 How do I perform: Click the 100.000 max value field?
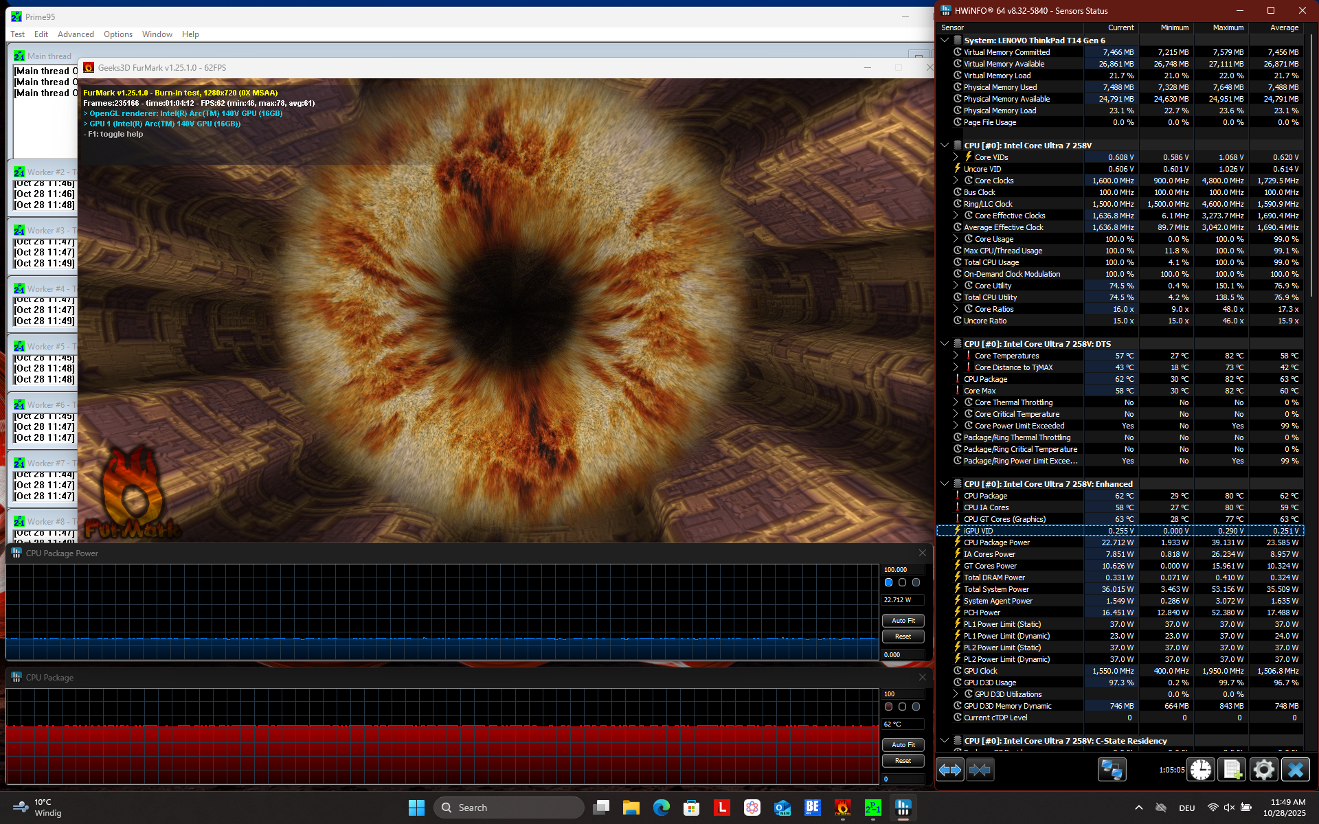point(903,570)
